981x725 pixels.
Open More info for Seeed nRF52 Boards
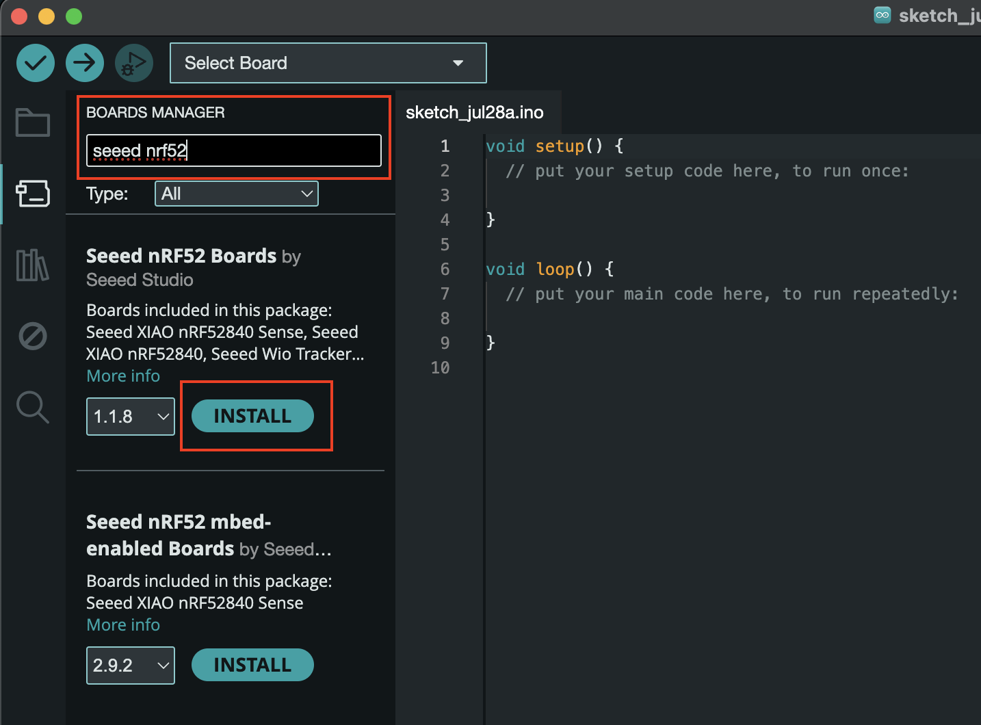(x=123, y=375)
